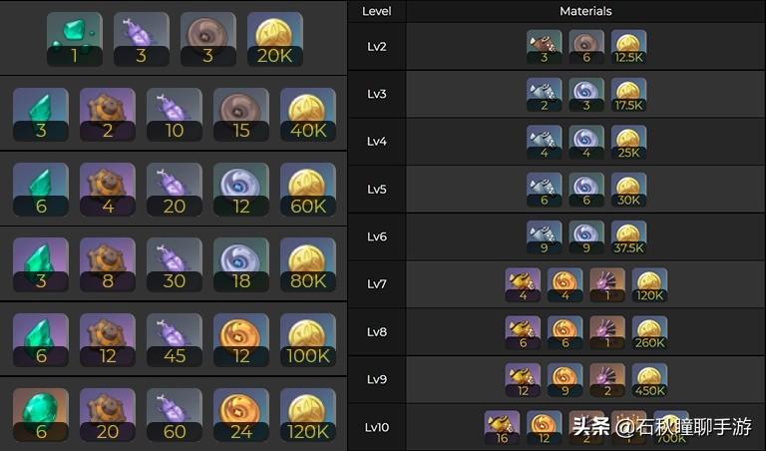
Task: Click the Materials column header
Action: click(x=585, y=11)
